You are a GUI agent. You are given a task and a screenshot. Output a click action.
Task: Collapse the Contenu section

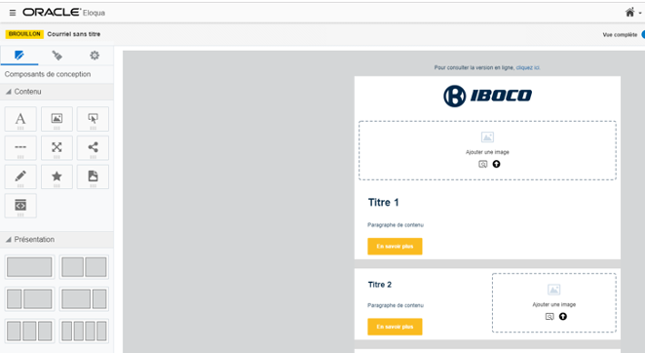tap(8, 92)
